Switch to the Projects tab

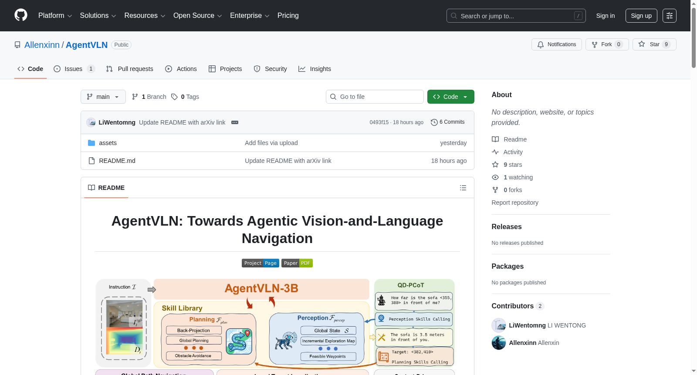225,69
